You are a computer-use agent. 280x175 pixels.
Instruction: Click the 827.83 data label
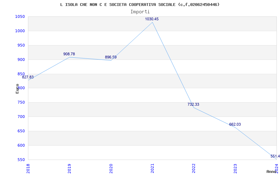(x=28, y=77)
